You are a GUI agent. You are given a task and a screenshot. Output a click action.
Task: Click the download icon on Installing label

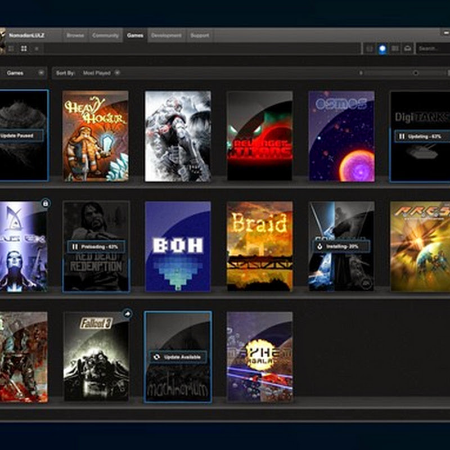click(319, 246)
